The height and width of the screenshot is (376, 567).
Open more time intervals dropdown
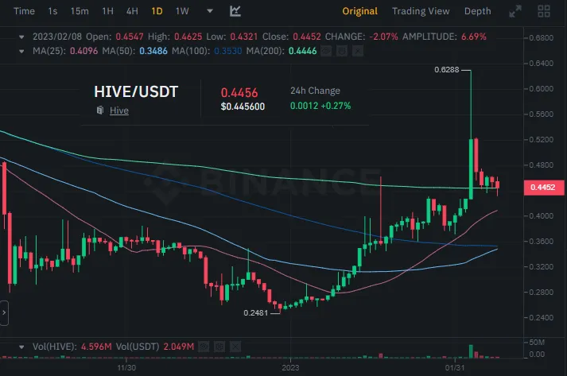pos(210,11)
